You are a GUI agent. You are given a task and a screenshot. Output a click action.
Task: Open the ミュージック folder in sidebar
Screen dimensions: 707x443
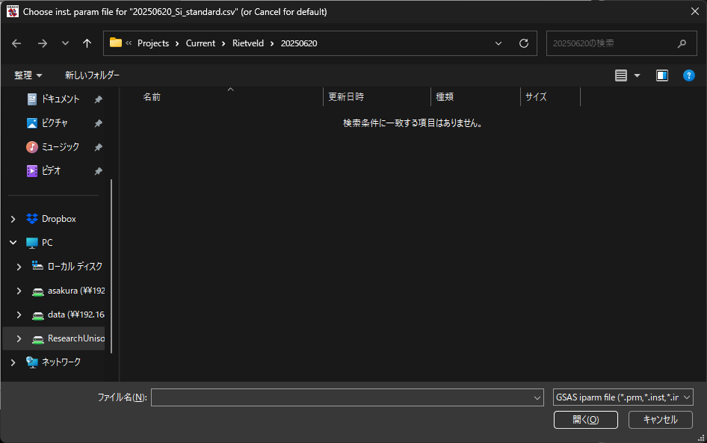60,147
